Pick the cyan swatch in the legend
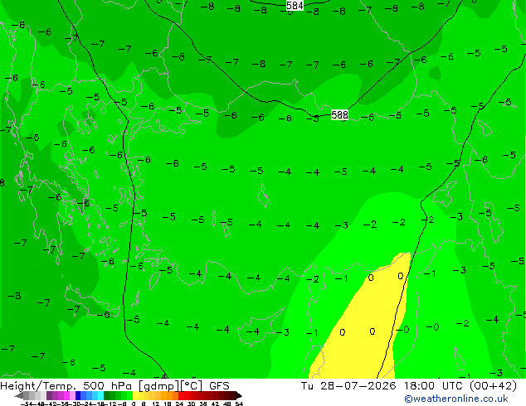526x406 pixels. tap(100, 395)
